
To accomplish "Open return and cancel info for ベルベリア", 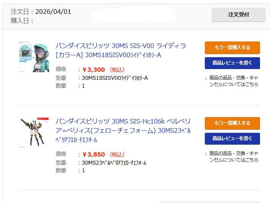I will click(x=234, y=157).
